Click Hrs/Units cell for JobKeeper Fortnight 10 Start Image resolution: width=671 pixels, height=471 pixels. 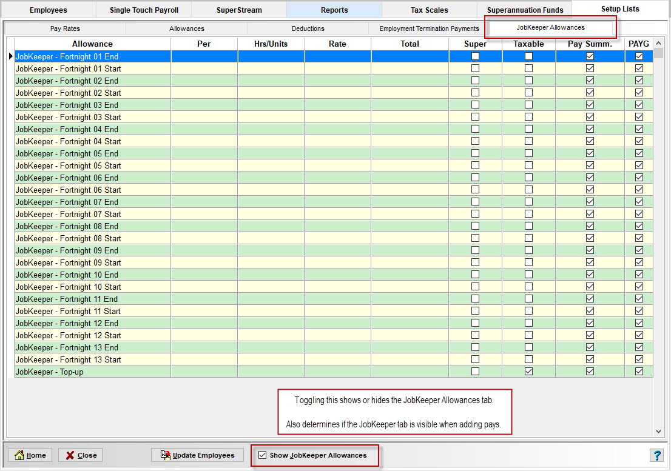[x=271, y=287]
